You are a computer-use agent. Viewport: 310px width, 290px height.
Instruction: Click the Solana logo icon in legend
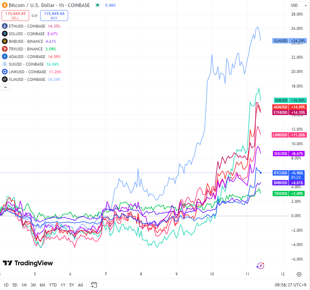(x=4, y=34)
